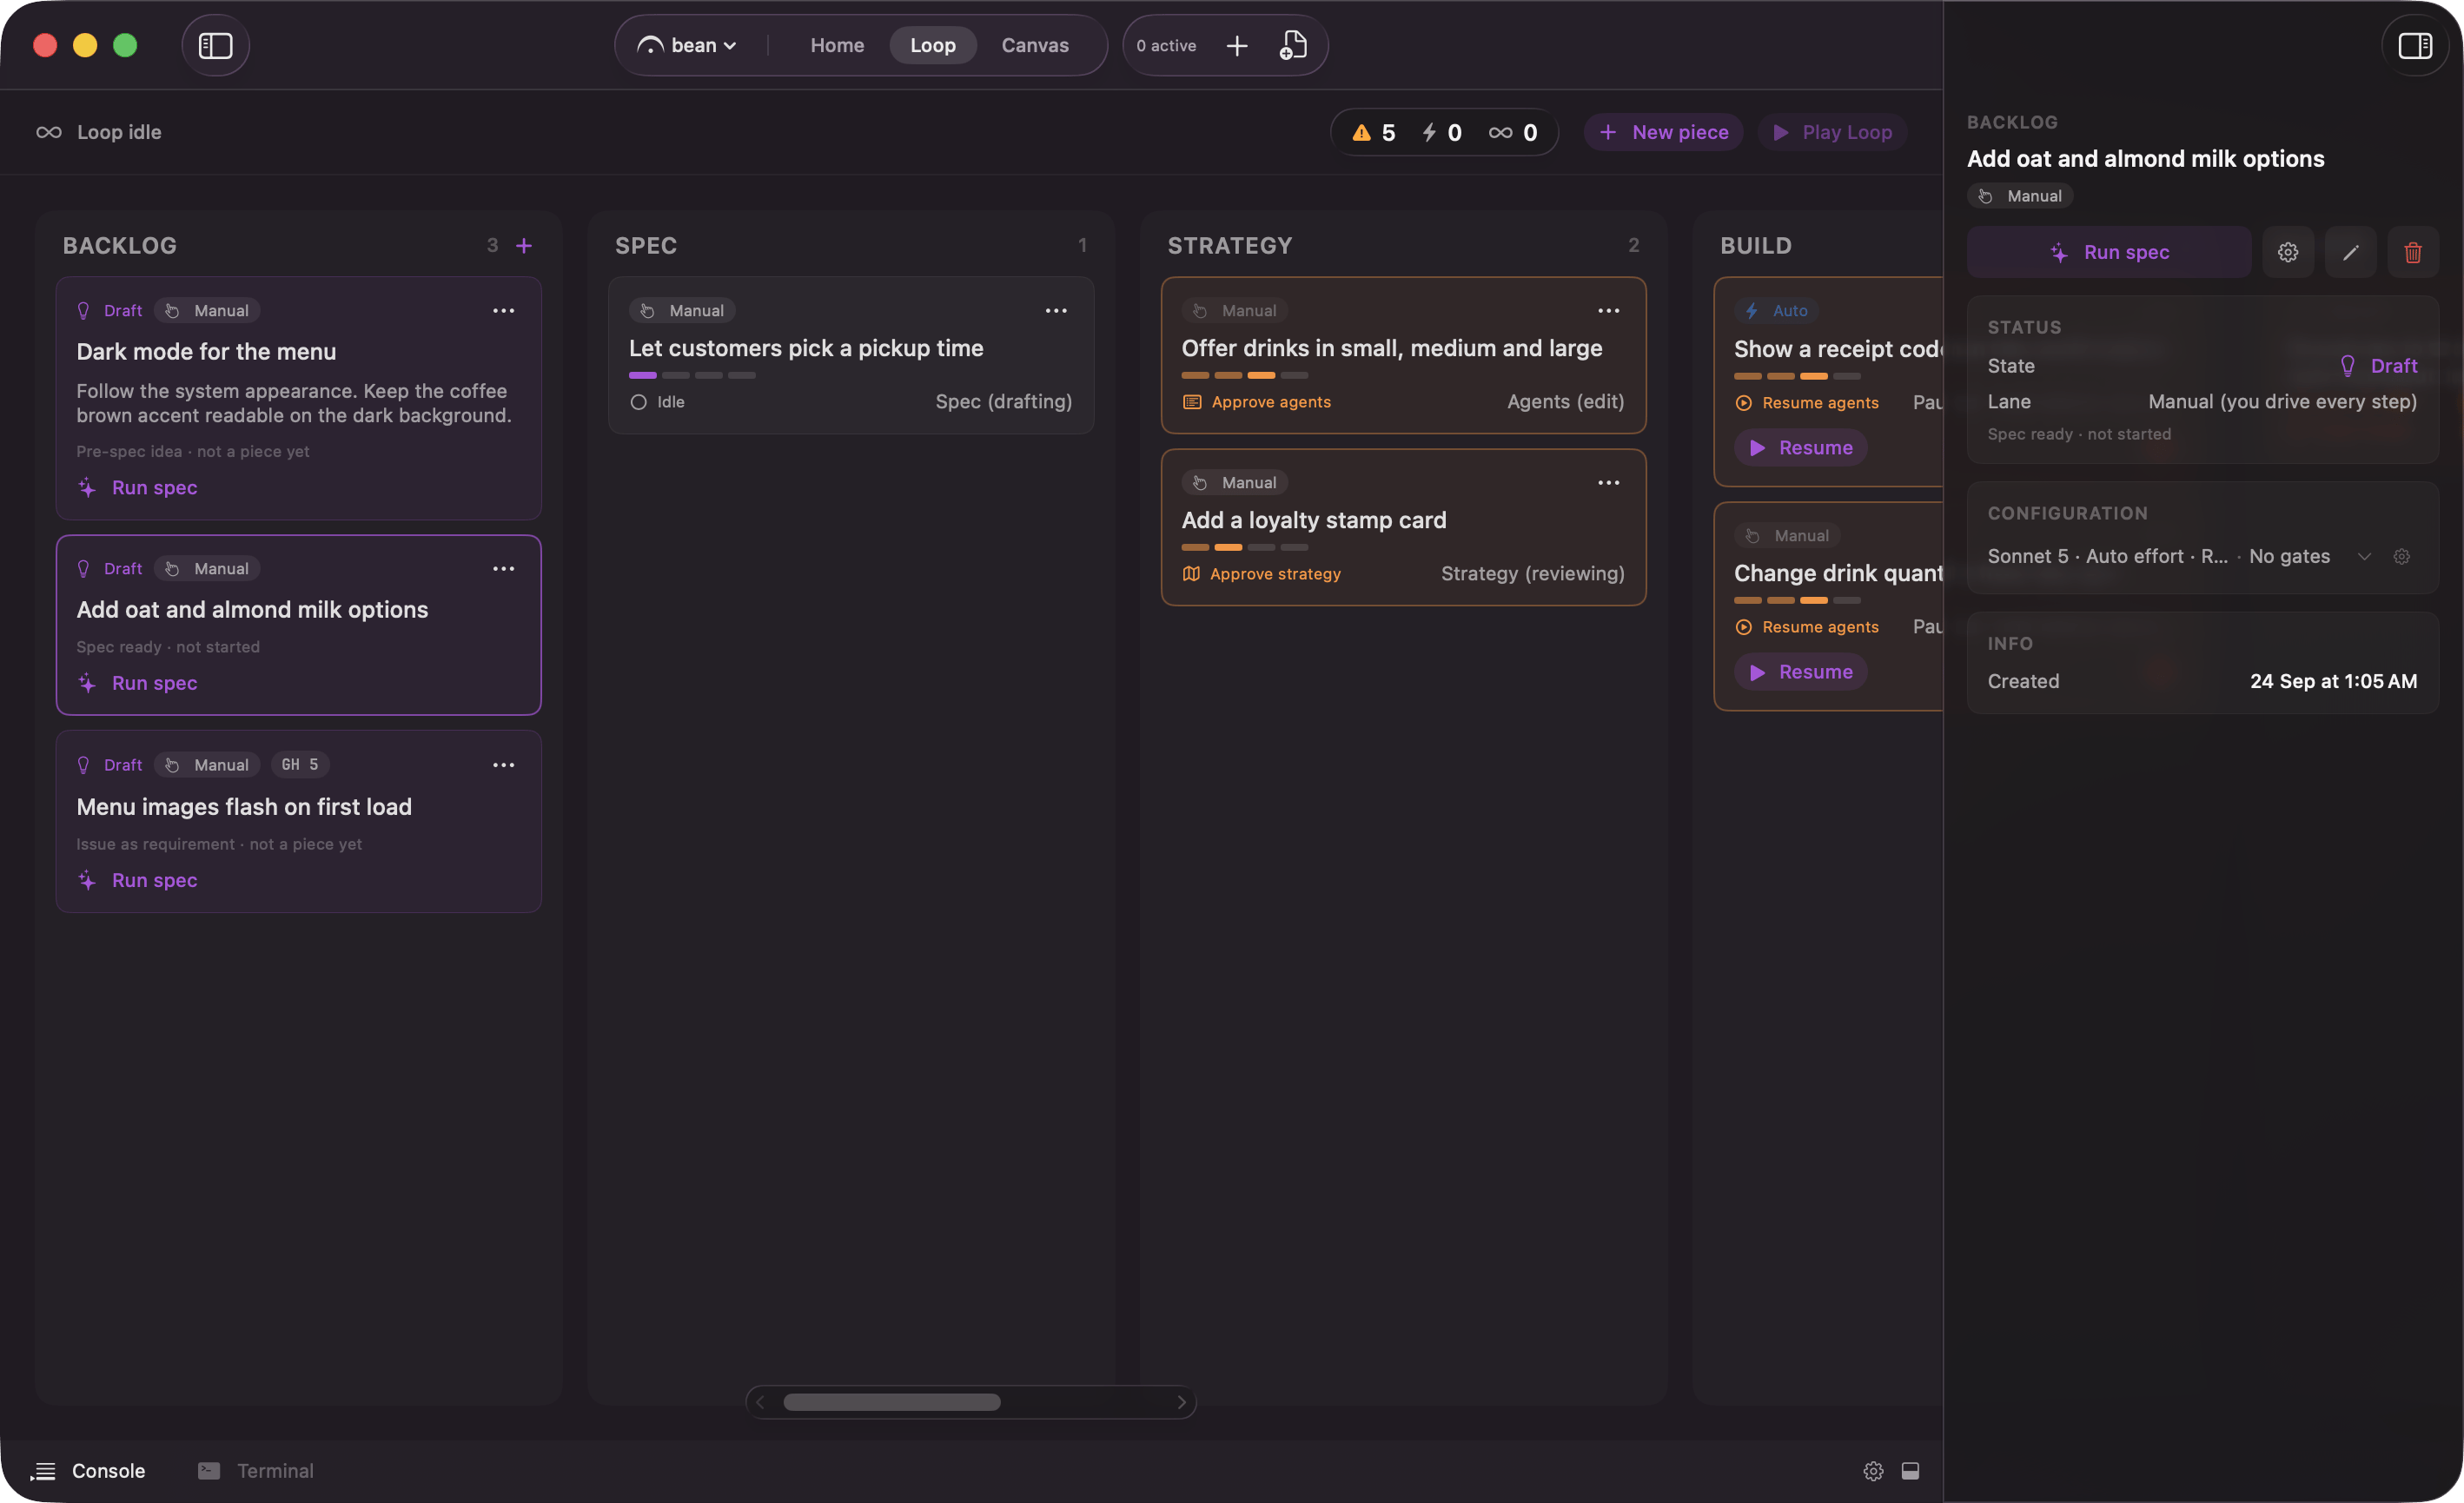
Task: Start Play Loop
Action: tap(1832, 132)
